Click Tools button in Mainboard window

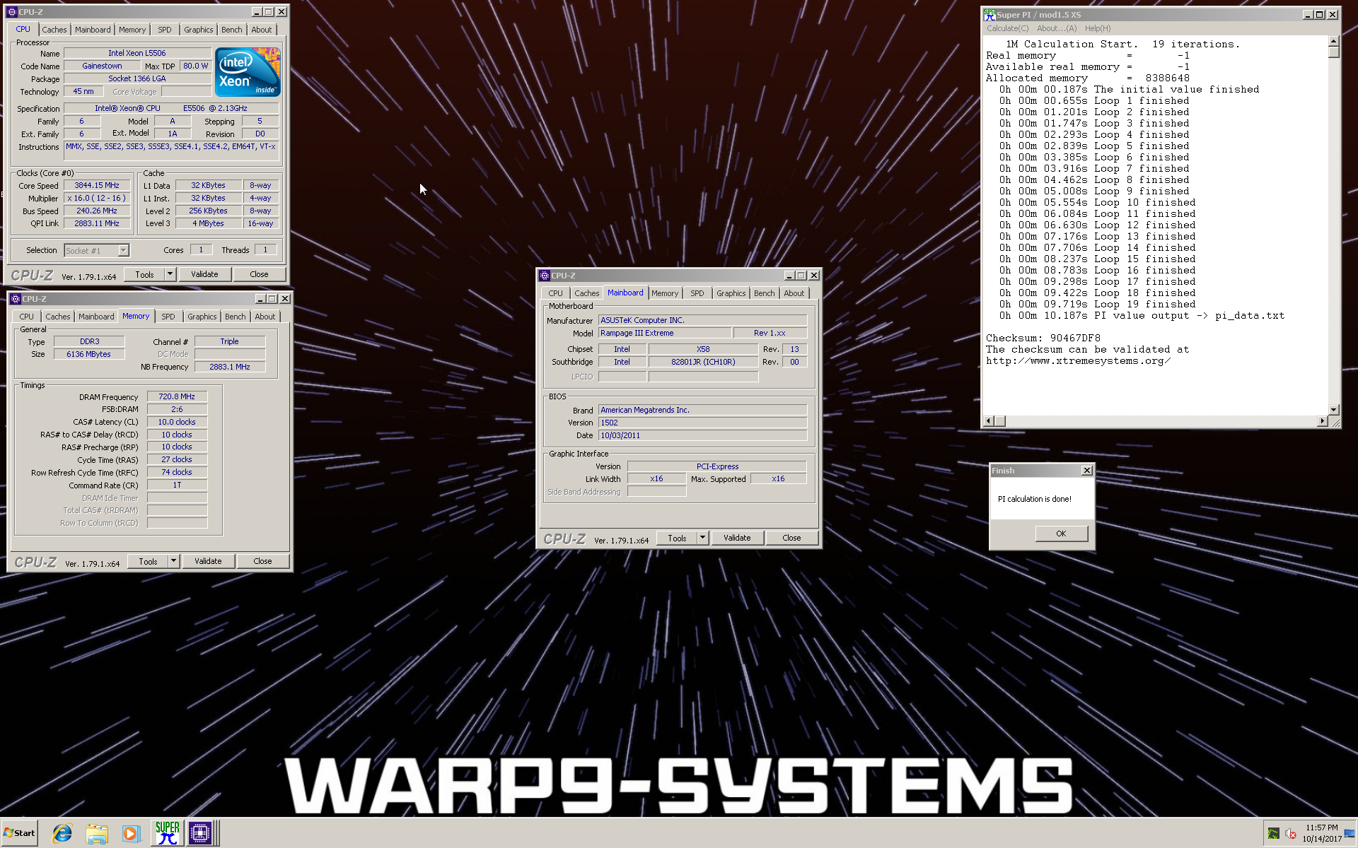(x=677, y=538)
